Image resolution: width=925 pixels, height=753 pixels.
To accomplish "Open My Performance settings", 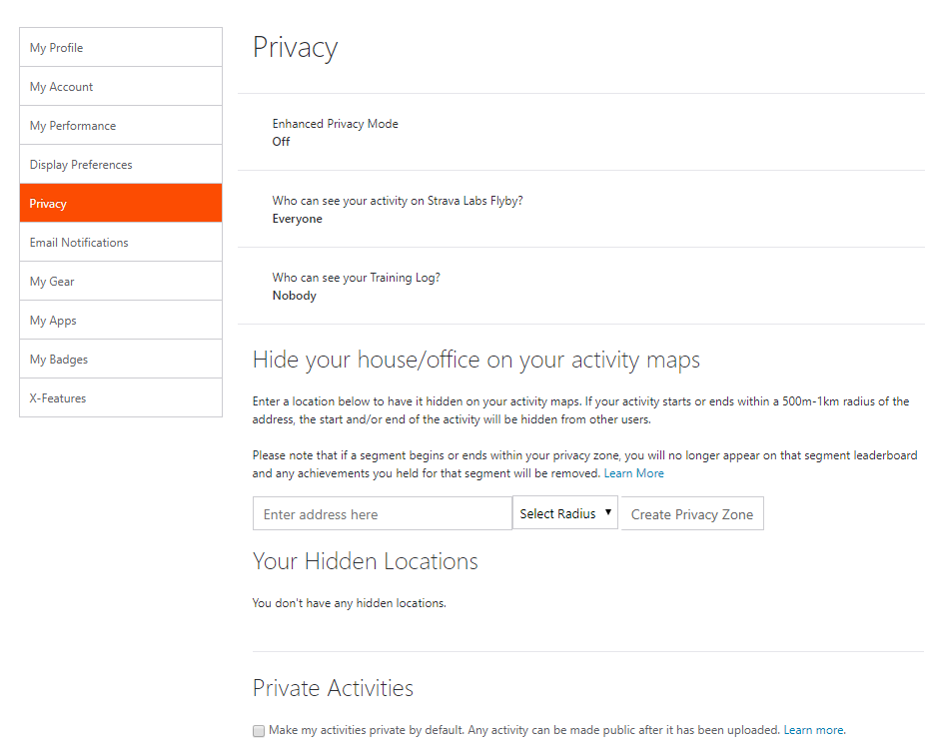I will 121,125.
